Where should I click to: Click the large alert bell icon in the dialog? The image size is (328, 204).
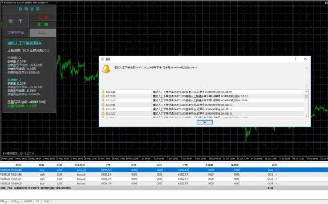106,69
